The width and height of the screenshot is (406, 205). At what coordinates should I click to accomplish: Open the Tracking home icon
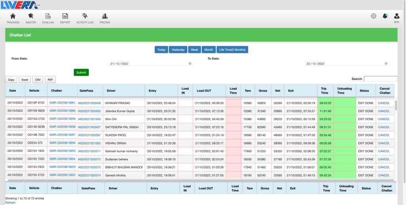click(x=13, y=16)
